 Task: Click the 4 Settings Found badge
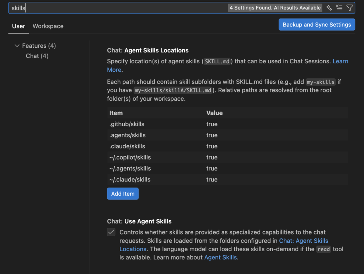(x=274, y=7)
